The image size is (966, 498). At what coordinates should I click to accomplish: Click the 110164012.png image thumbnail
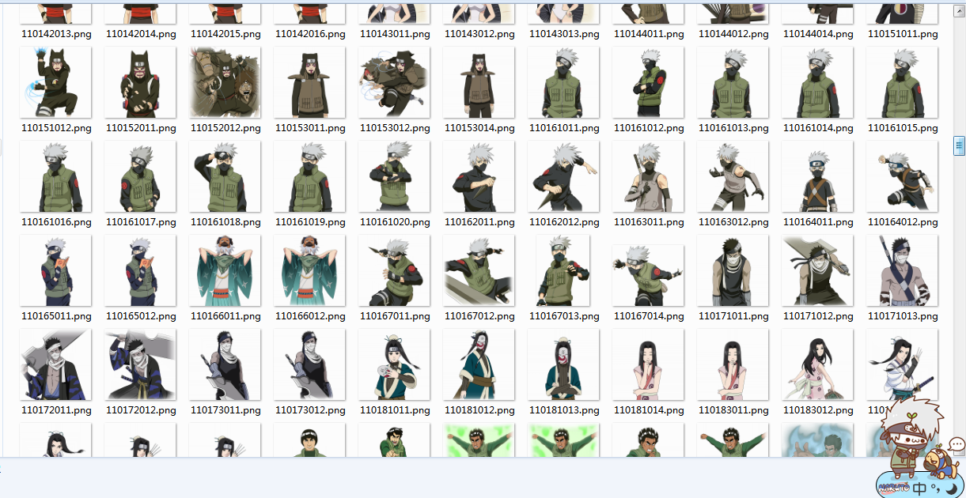(902, 177)
